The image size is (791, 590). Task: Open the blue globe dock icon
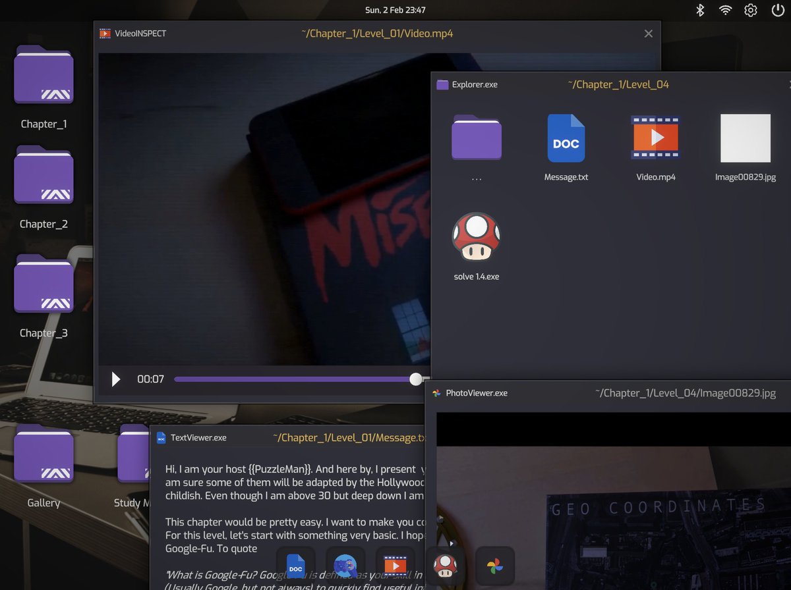pos(345,566)
